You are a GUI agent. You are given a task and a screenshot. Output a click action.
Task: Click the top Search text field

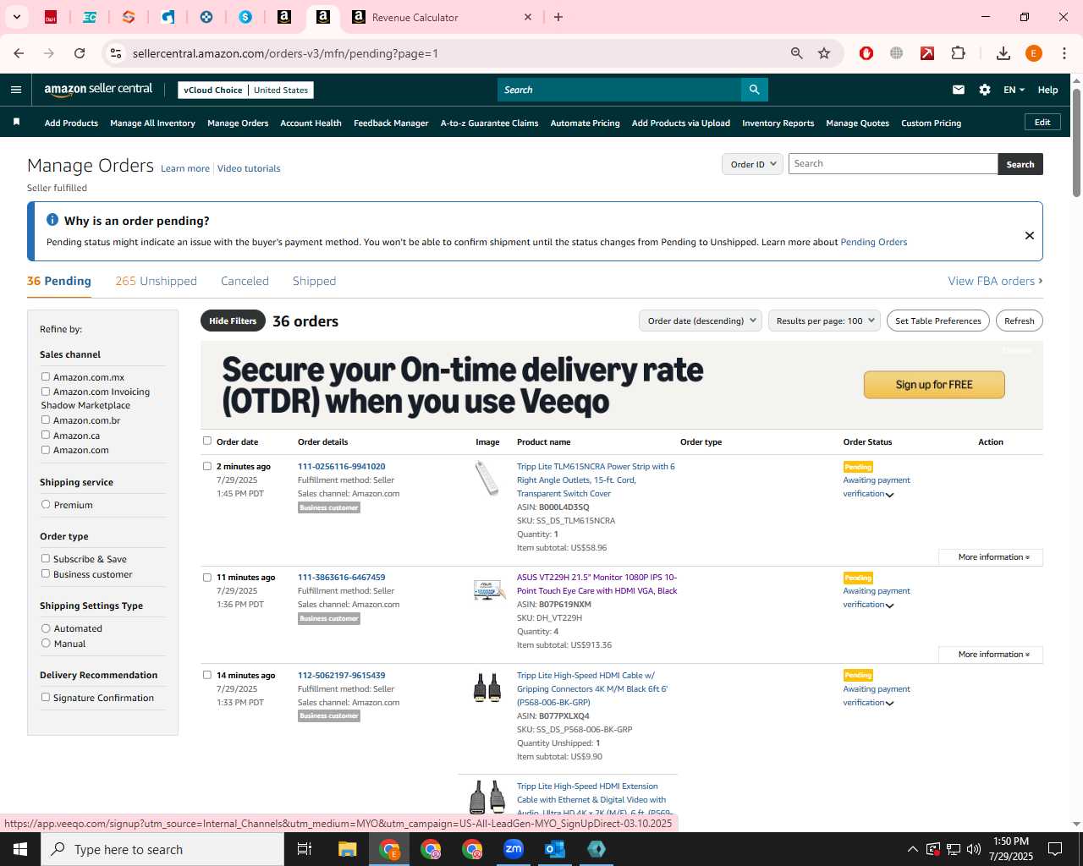click(x=619, y=90)
